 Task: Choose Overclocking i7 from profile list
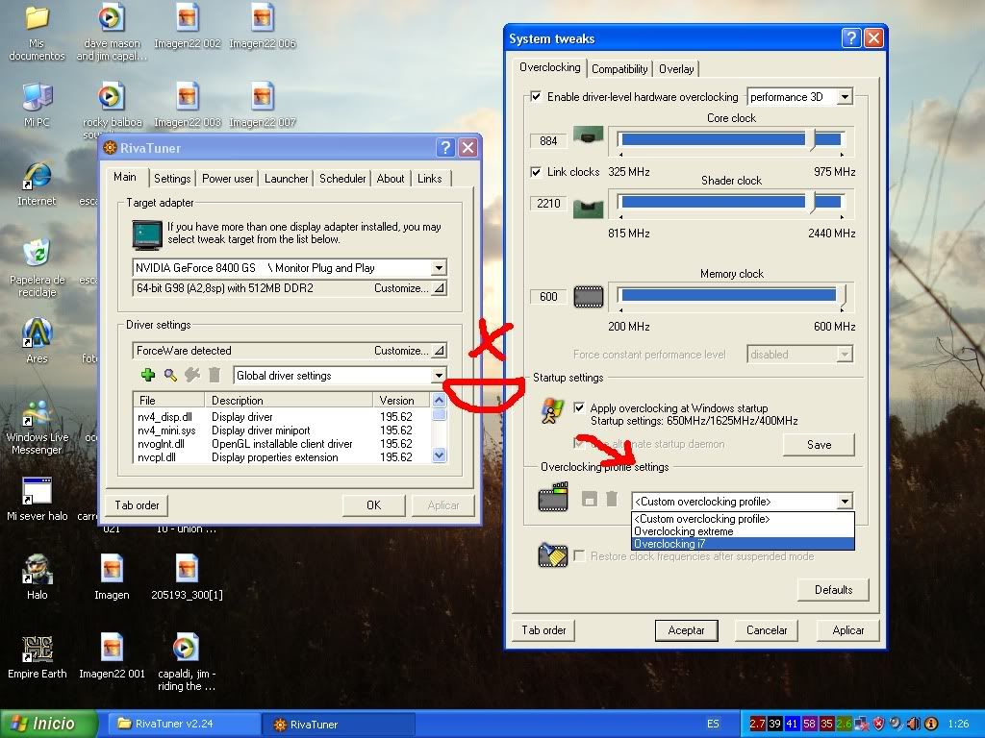[x=743, y=544]
